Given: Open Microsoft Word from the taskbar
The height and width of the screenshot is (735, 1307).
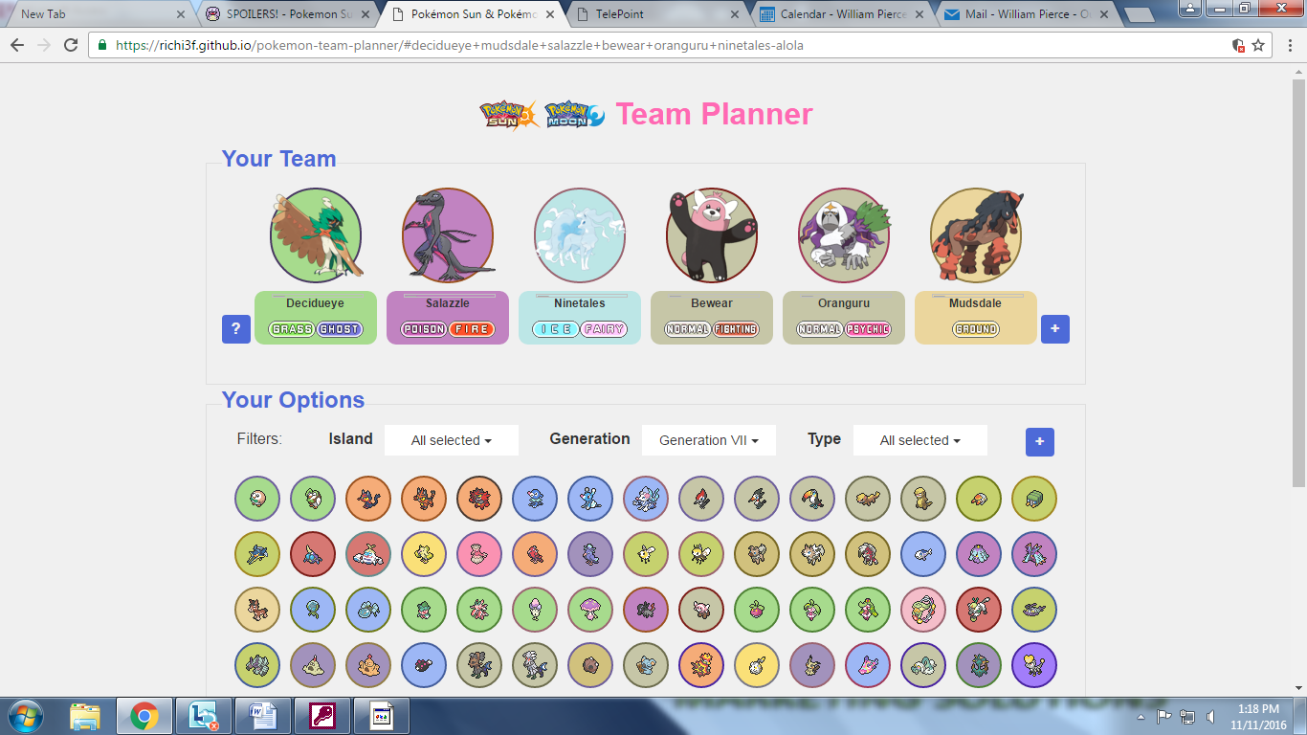Looking at the screenshot, I should [263, 716].
